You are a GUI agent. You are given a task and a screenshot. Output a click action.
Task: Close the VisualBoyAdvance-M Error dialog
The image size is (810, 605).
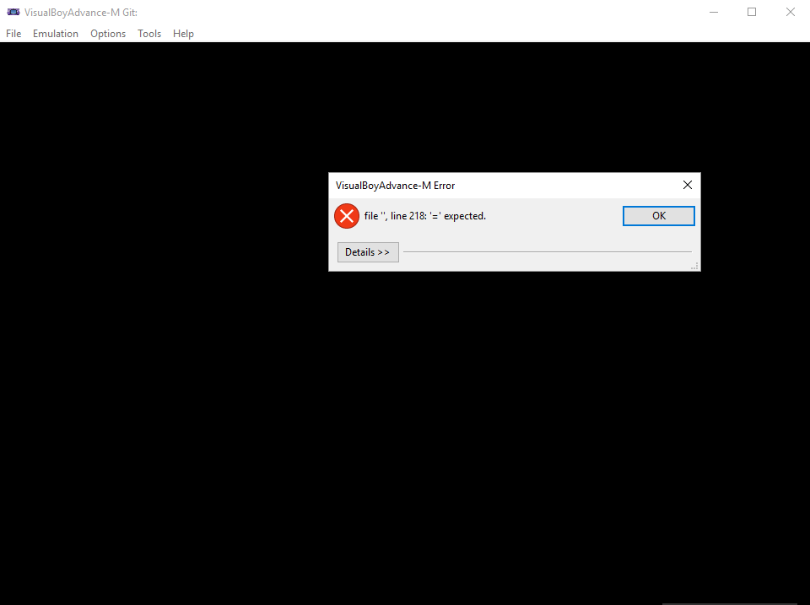[687, 185]
